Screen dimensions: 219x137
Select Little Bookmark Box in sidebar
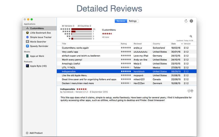(x=39, y=33)
